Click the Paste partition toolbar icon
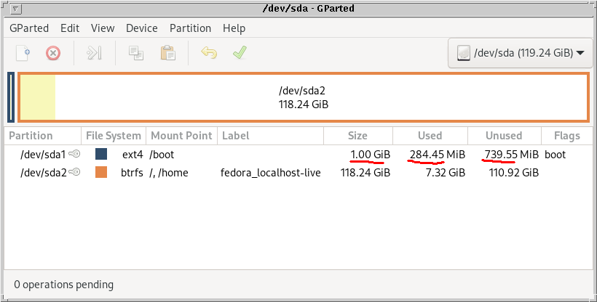 coord(168,53)
